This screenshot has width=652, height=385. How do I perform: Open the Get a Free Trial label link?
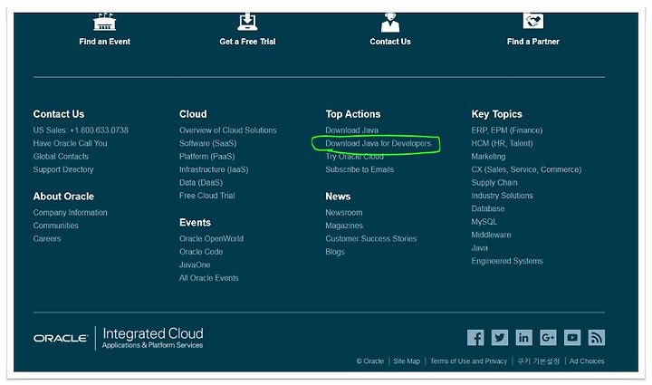(247, 42)
